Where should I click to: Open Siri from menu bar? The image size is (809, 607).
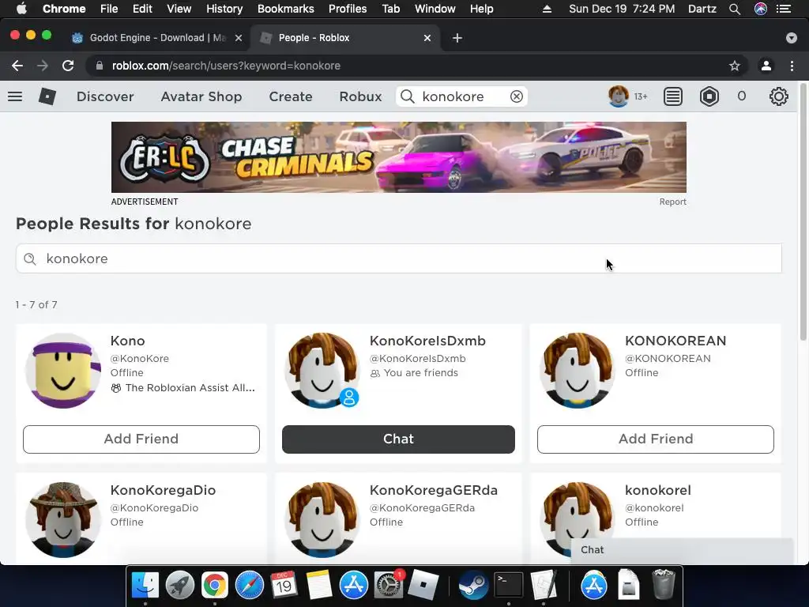(761, 9)
